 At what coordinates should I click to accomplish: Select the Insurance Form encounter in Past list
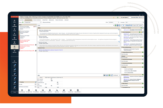coord(28,28)
